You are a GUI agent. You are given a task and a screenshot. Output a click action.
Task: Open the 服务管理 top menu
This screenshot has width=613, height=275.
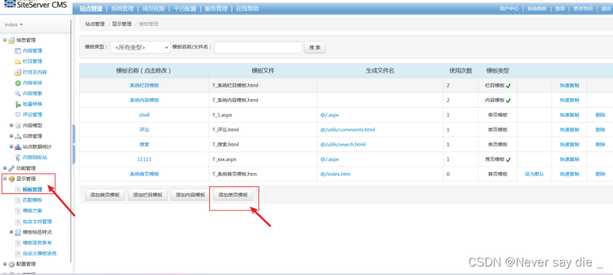[216, 8]
